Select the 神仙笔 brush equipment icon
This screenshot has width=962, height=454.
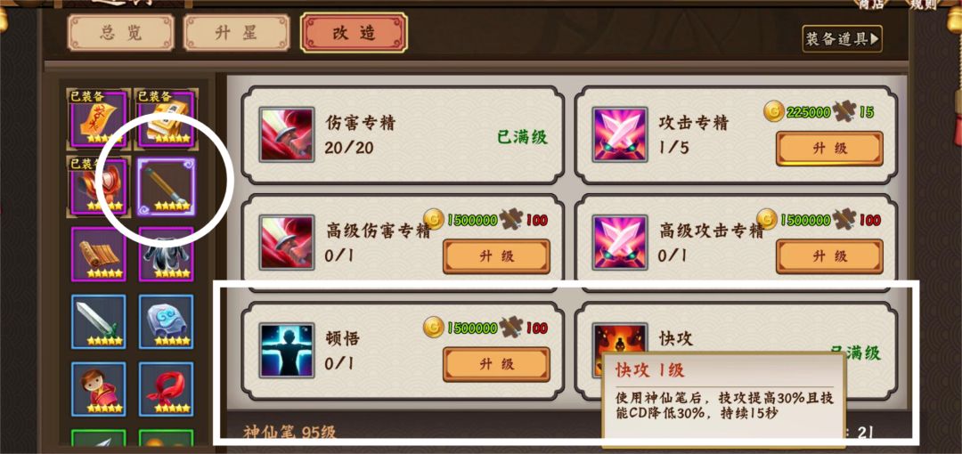[x=167, y=188]
